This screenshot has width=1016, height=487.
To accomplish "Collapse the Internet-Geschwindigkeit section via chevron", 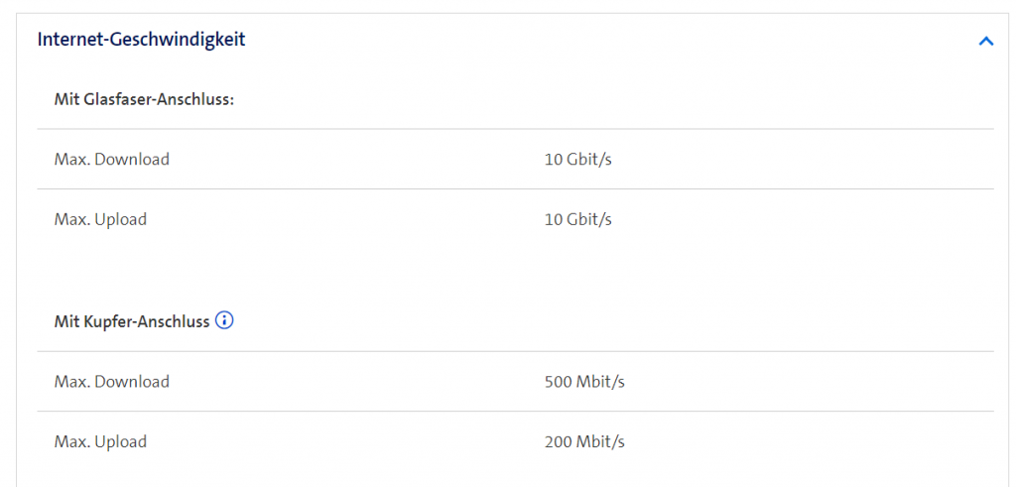I will pos(985,41).
